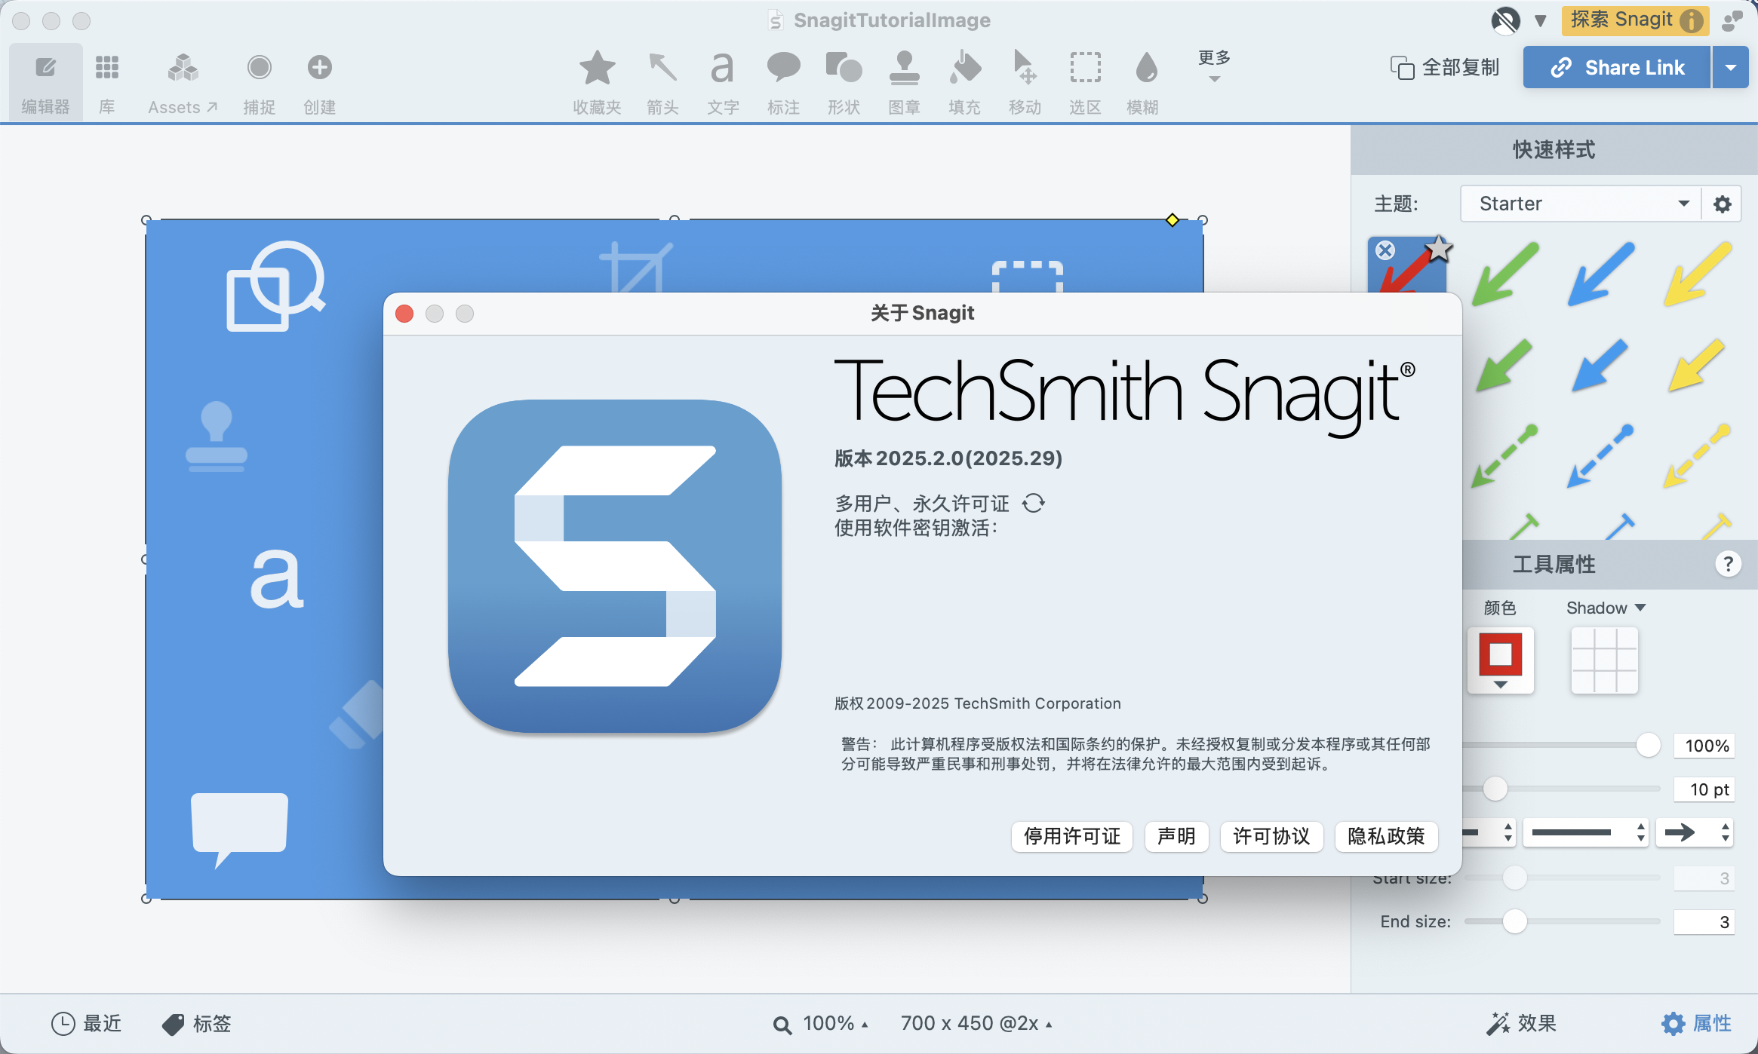Choose the yellow dashed arrow quick style
The height and width of the screenshot is (1054, 1758).
1697,456
